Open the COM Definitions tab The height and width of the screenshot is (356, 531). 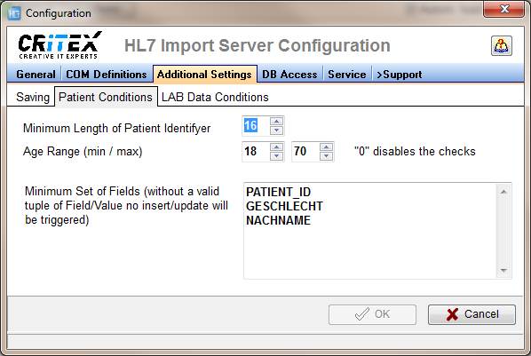pos(107,75)
